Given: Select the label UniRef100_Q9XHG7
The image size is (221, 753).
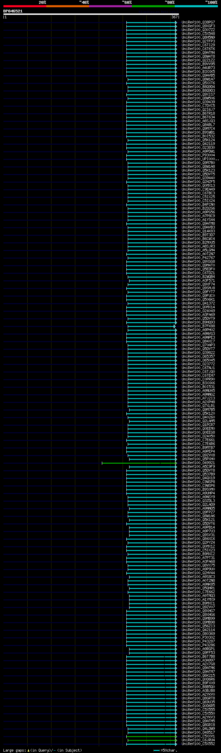Looking at the screenshot, I should [198, 611].
